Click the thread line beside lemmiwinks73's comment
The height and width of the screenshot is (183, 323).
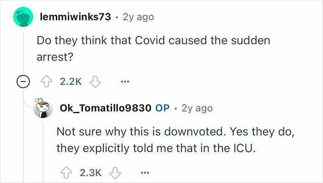23,53
